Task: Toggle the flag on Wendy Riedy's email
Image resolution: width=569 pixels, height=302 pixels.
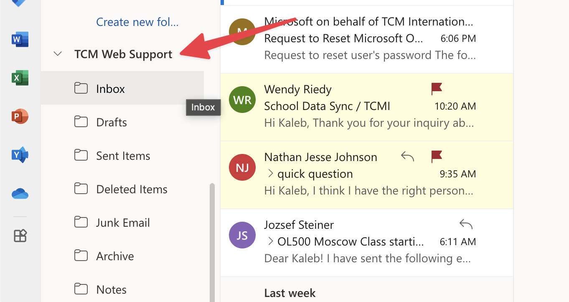Action: [437, 89]
